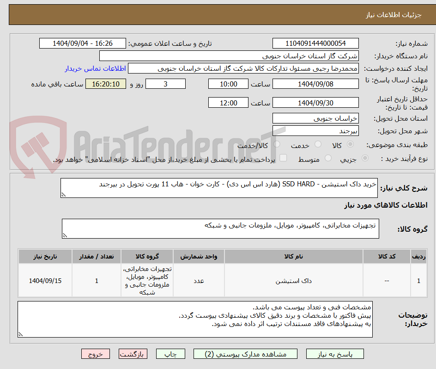Click the need date cell 1404/09/15
Viewport: 436px width, 369px height.
[45, 281]
